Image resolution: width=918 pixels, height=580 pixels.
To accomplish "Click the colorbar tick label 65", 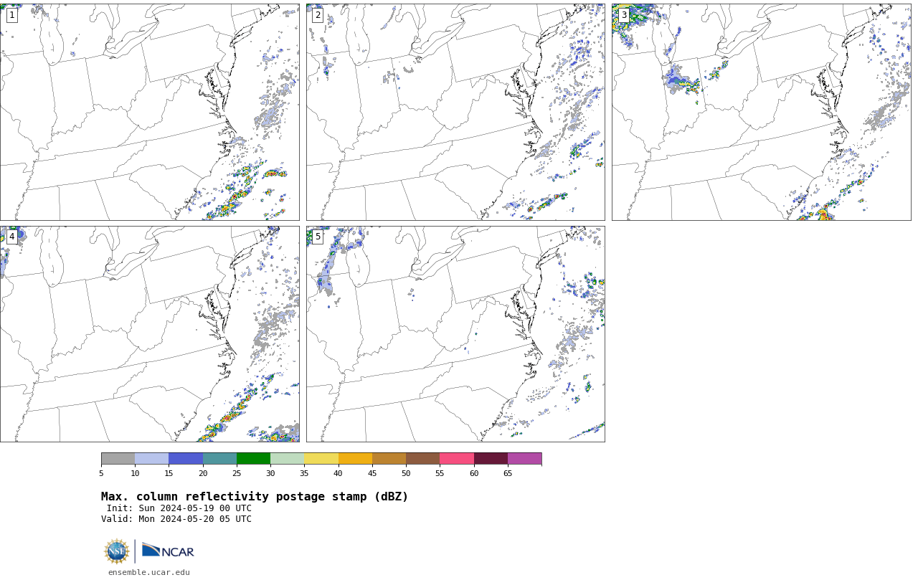I will 508,473.
